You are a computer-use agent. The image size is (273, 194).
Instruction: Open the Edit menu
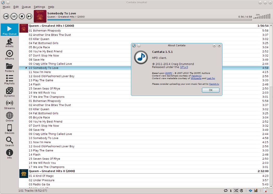pos(16,7)
